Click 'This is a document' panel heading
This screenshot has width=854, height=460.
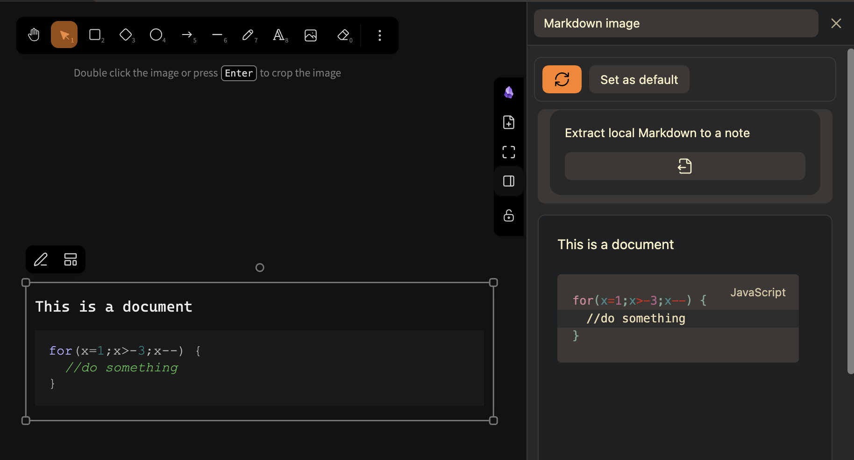pyautogui.click(x=616, y=244)
